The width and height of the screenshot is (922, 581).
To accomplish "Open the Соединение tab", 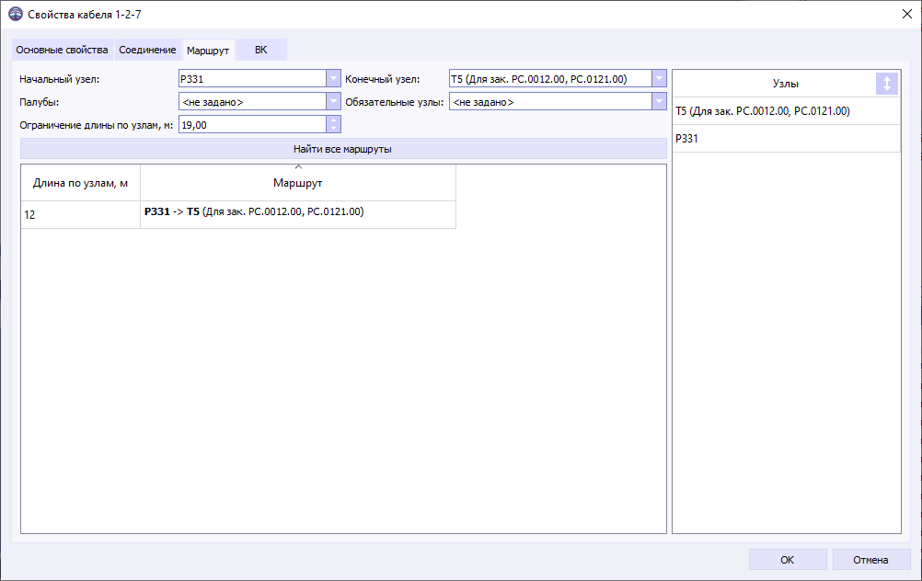I will coord(146,51).
